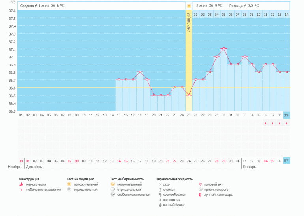The width and height of the screenshot is (304, 216).
Task: Click the 'лунный календарь' legend label
Action: [218, 195]
